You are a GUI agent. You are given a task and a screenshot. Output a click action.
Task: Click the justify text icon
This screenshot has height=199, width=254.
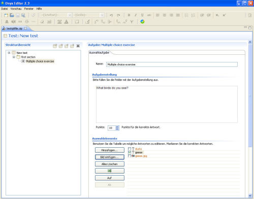[x=178, y=15]
